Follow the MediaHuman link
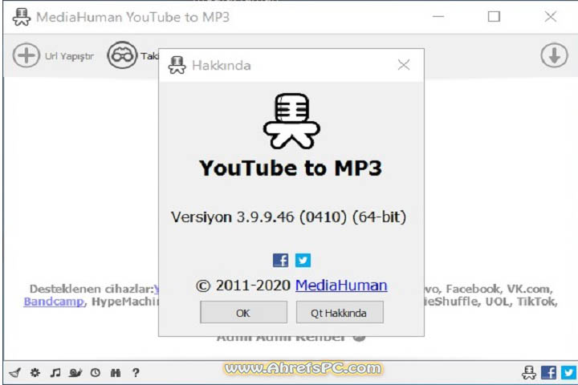Image resolution: width=578 pixels, height=385 pixels. (341, 286)
